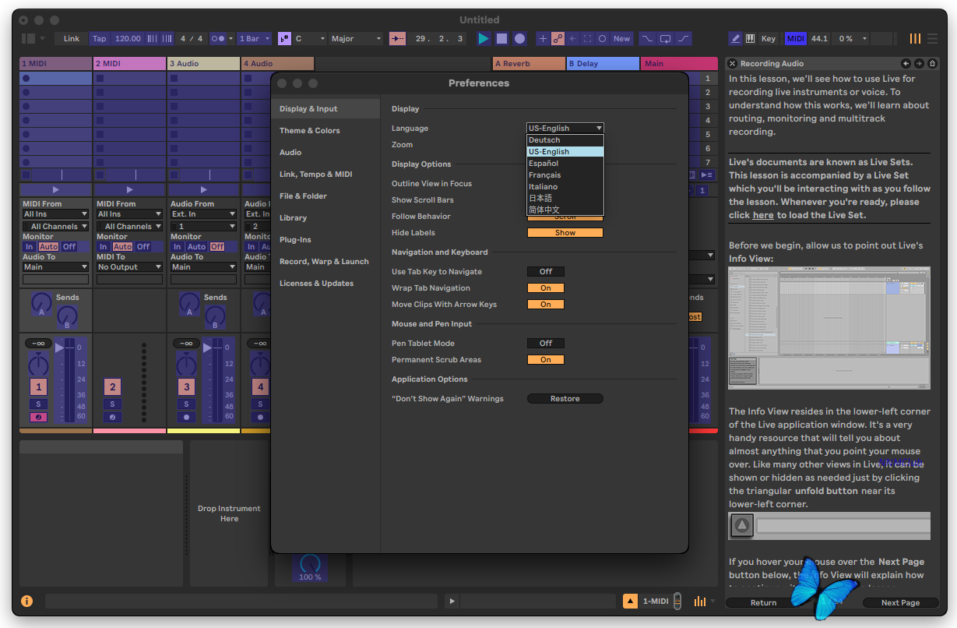Click the 'here' link to load Live Set
Screen dimensions: 957x628
click(763, 215)
